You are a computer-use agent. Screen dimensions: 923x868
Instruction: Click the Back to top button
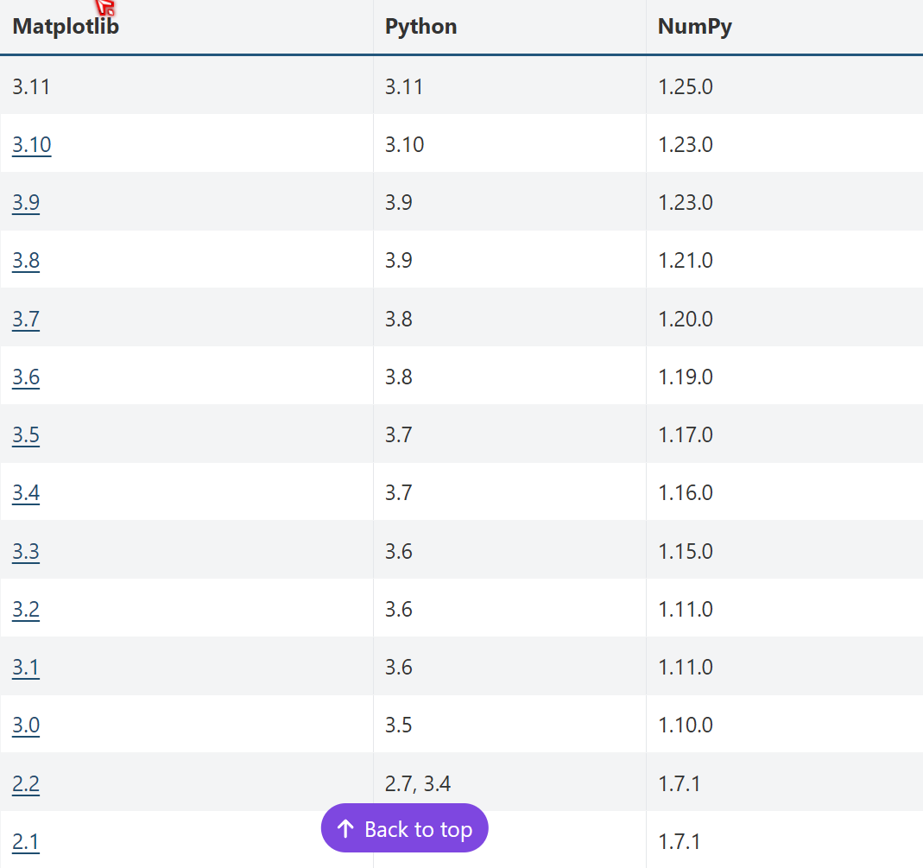click(404, 828)
